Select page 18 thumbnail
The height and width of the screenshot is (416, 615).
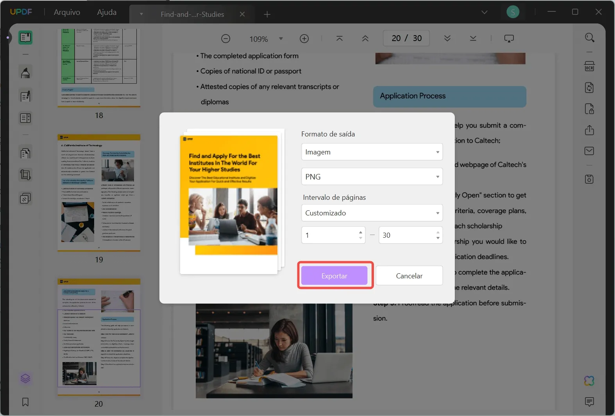[x=99, y=68]
